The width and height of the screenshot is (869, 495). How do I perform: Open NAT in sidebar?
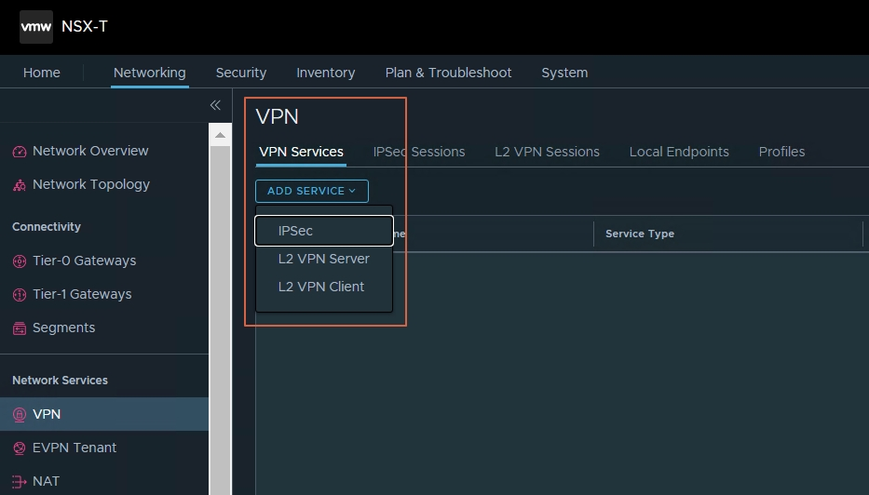point(46,481)
